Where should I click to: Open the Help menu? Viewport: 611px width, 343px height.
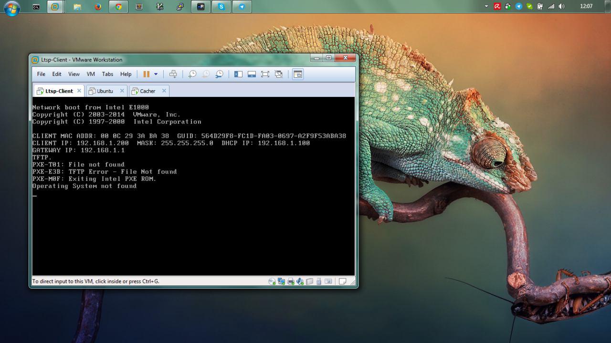[x=126, y=74]
